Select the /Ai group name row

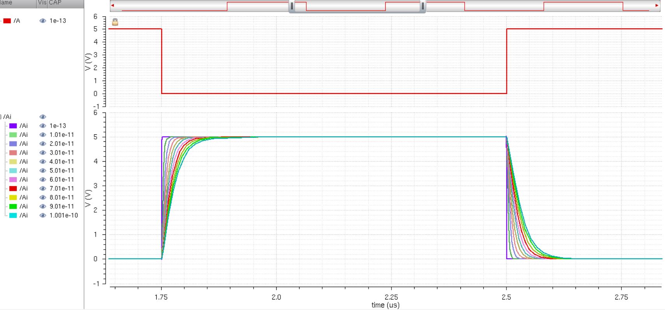pyautogui.click(x=7, y=117)
